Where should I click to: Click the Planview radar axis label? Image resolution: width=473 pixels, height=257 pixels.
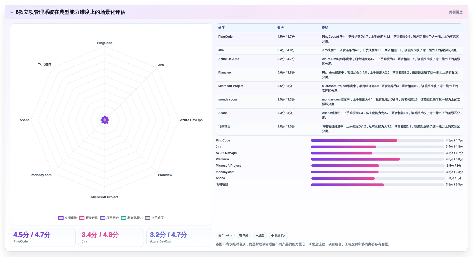pyautogui.click(x=165, y=175)
